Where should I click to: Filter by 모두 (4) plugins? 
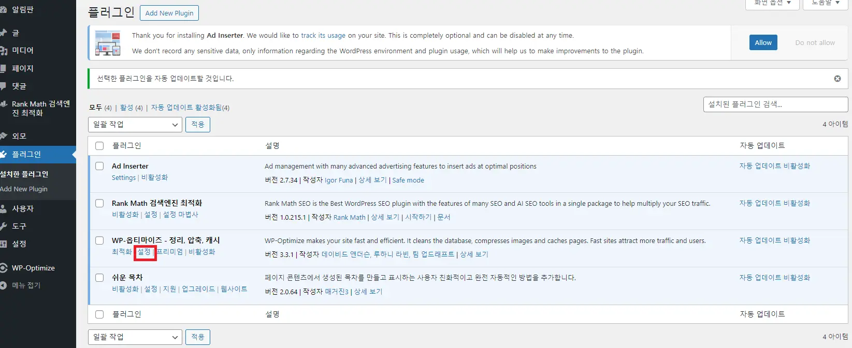100,108
